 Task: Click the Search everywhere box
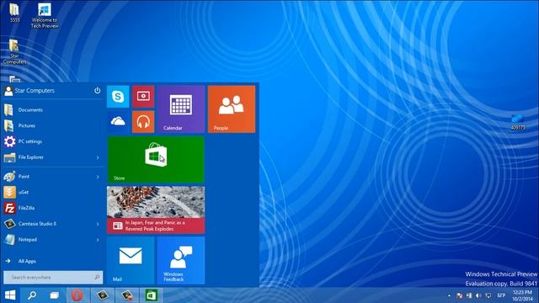click(x=53, y=277)
